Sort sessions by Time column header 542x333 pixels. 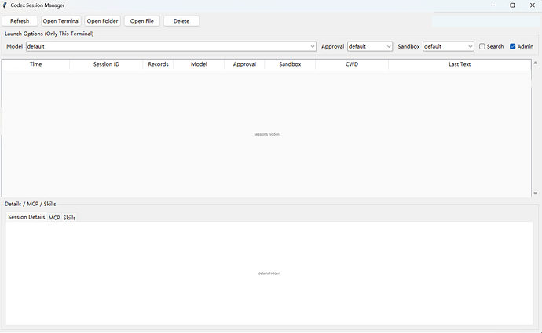point(35,64)
